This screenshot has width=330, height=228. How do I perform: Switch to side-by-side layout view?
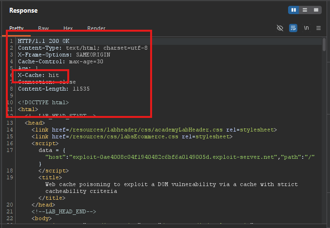click(x=293, y=10)
